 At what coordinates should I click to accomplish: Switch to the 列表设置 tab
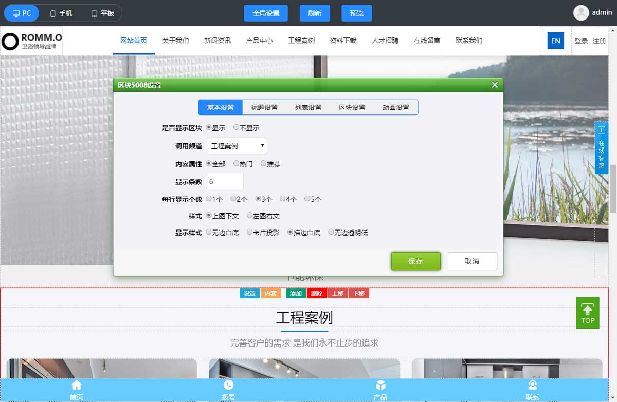click(308, 107)
